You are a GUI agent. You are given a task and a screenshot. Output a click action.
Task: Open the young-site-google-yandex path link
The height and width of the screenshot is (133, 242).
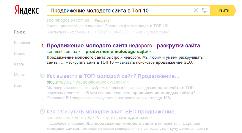101,82
